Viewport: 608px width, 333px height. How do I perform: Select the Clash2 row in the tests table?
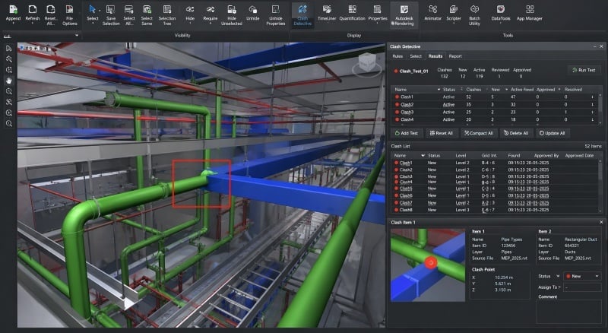[x=496, y=104]
